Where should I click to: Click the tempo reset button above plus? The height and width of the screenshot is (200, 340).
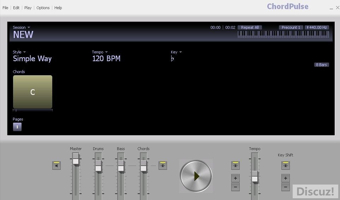235,166
